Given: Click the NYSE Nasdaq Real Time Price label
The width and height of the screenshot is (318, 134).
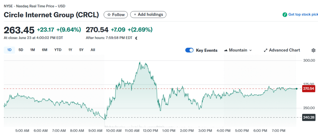Looking at the screenshot, I should 34,6.
